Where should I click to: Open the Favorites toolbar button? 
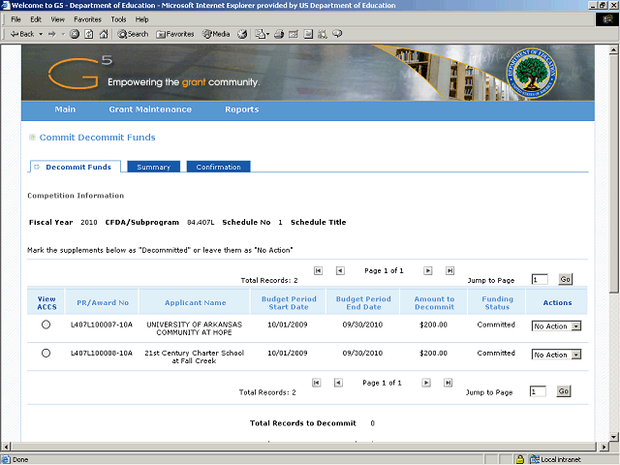174,34
